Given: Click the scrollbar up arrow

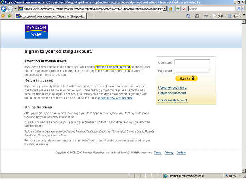Looking at the screenshot, I should tap(244, 22).
